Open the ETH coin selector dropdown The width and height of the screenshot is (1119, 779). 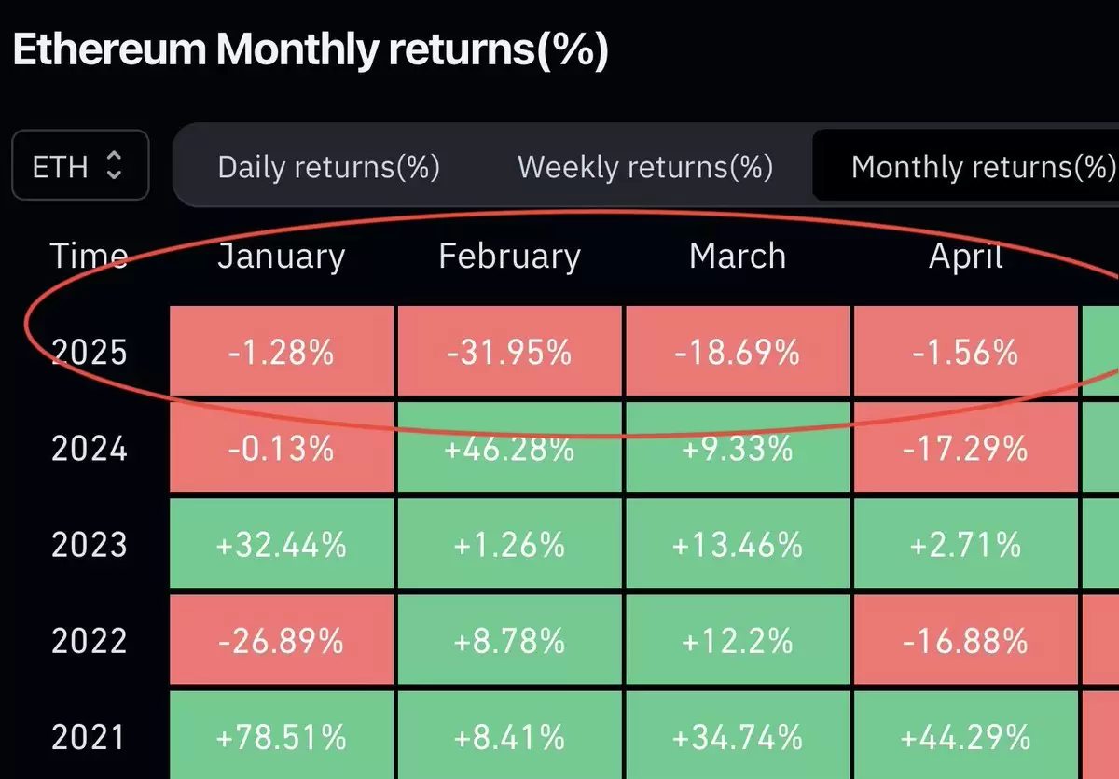point(80,165)
